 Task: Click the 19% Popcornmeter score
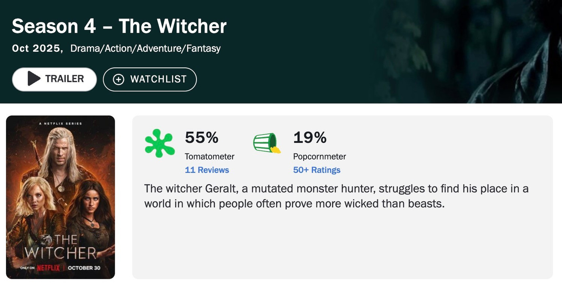pyautogui.click(x=310, y=137)
